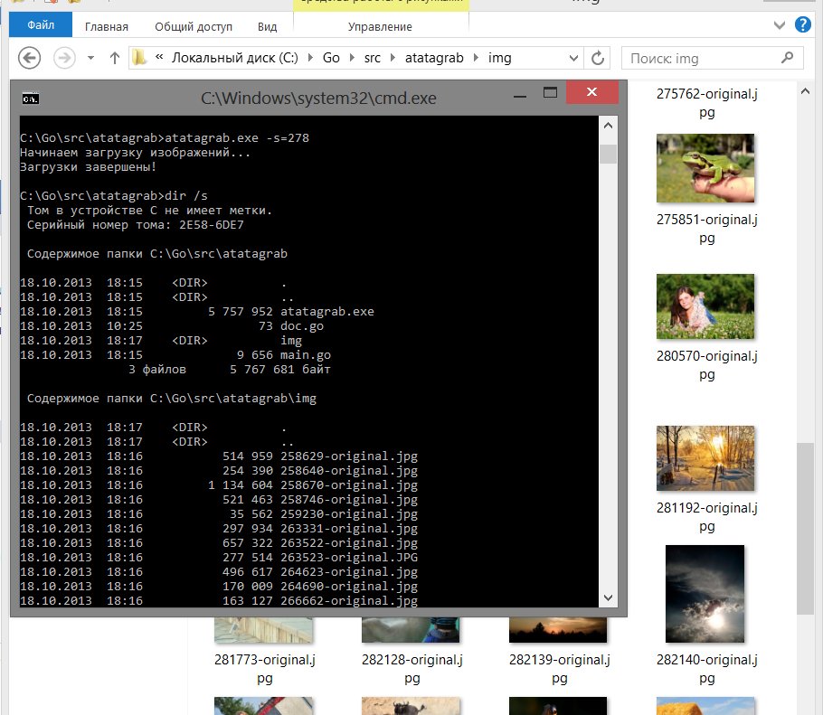The width and height of the screenshot is (823, 715).
Task: Click the doc.go entry in cmd listing
Action: [x=302, y=326]
